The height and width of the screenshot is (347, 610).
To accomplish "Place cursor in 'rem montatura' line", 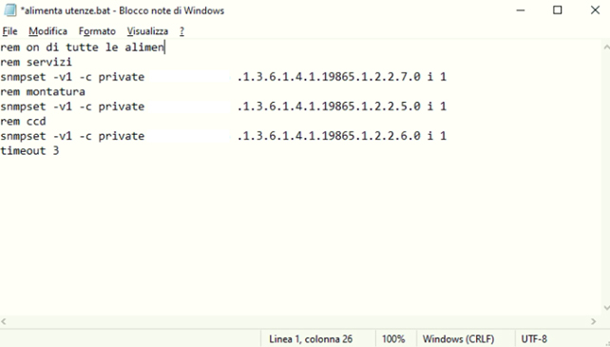I will coord(43,92).
